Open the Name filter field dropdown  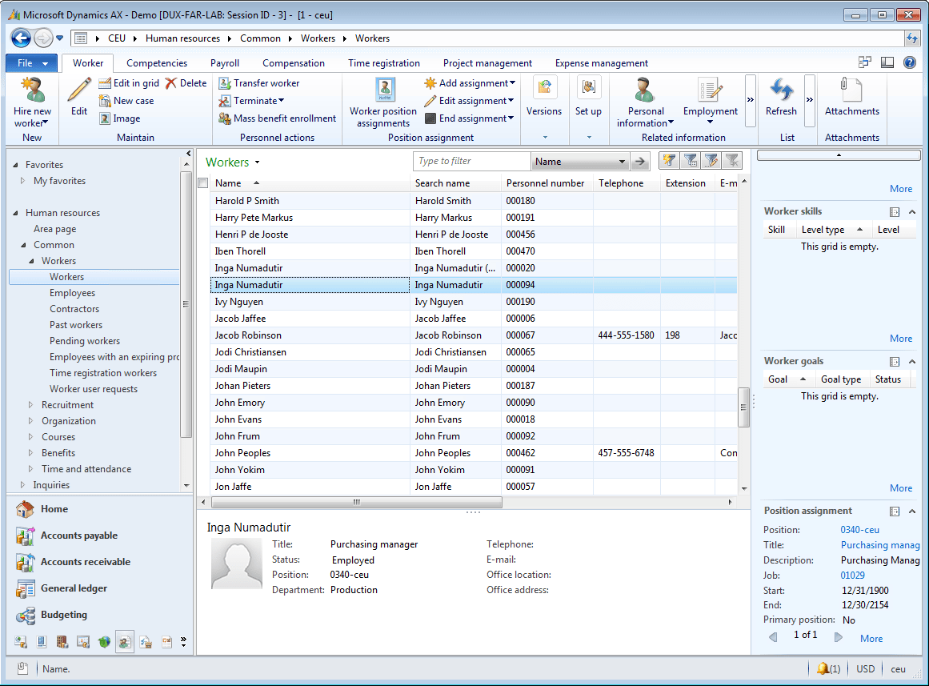tap(622, 161)
